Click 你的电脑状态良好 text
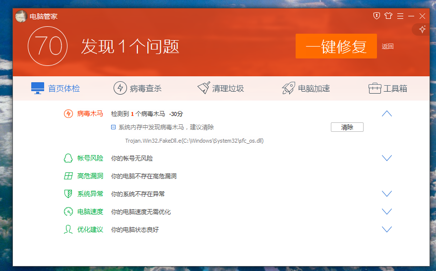Screen dimensions: 436x271 [x=135, y=229]
